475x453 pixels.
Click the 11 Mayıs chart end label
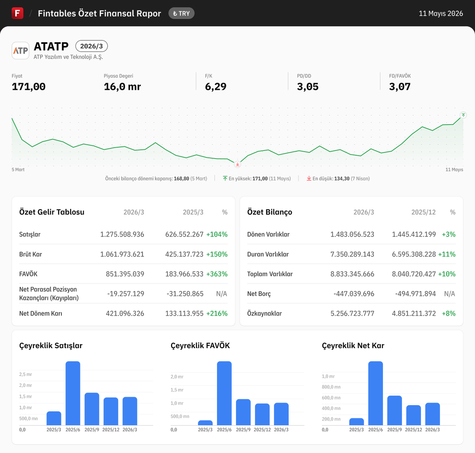point(454,170)
